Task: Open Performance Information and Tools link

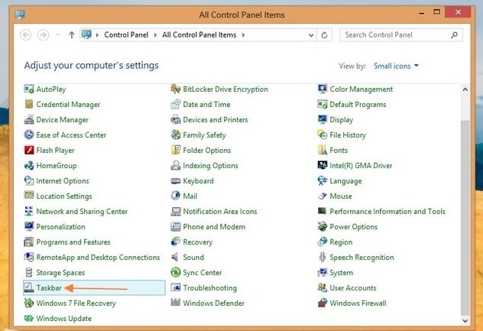Action: [x=387, y=212]
